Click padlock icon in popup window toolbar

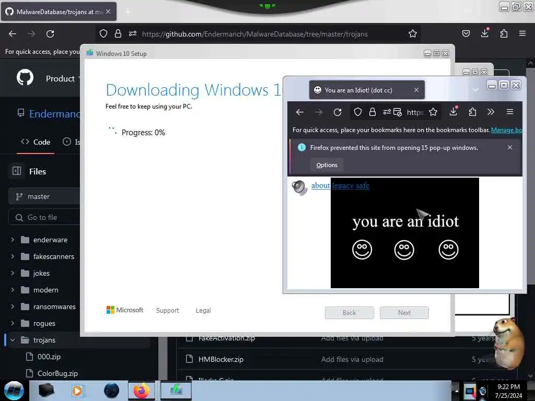click(x=372, y=112)
